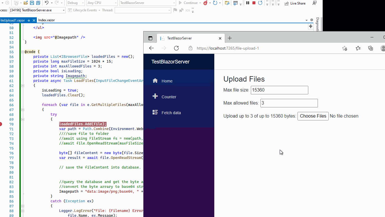Open the browser Collections icon
This screenshot has width=385, height=217.
[371, 48]
